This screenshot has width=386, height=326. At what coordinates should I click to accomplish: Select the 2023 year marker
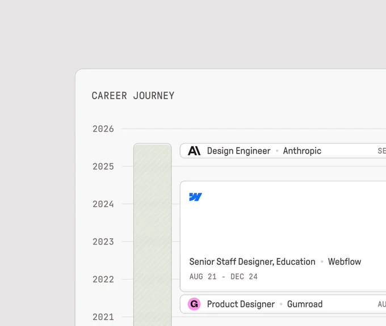(103, 242)
